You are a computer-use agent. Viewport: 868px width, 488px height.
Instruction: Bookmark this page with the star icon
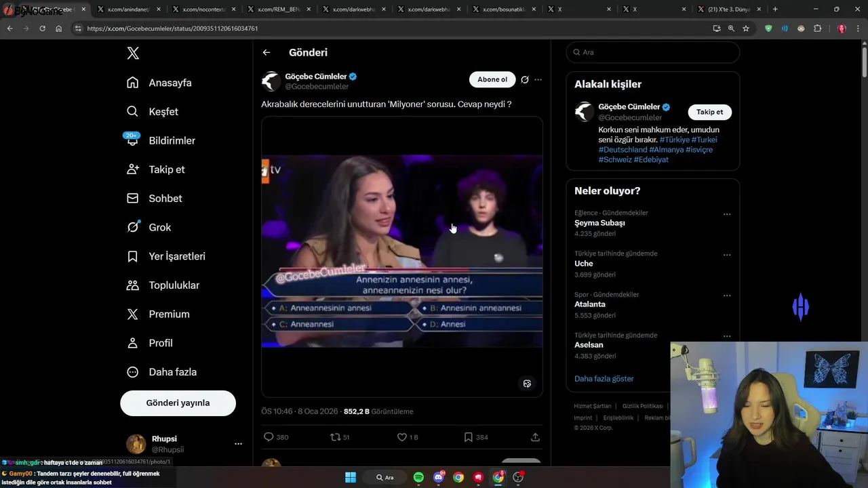746,28
